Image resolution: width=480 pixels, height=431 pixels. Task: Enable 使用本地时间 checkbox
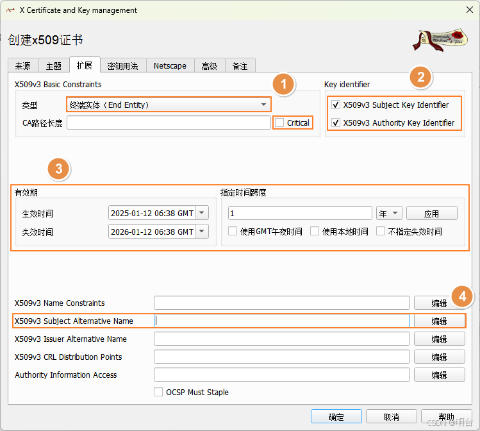tap(315, 232)
